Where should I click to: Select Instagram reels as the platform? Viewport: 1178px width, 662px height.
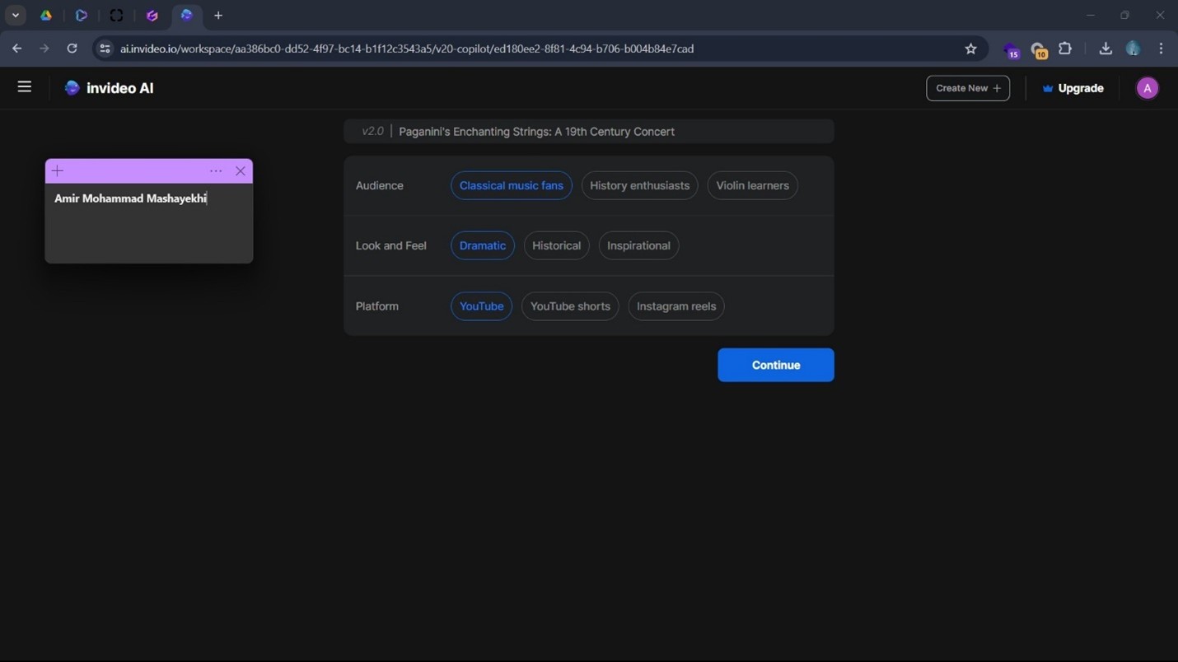(675, 306)
